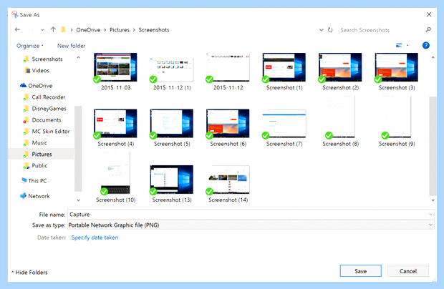This screenshot has height=289, width=444.
Task: Click navigation pane scroll up arrow
Action: click(x=79, y=57)
